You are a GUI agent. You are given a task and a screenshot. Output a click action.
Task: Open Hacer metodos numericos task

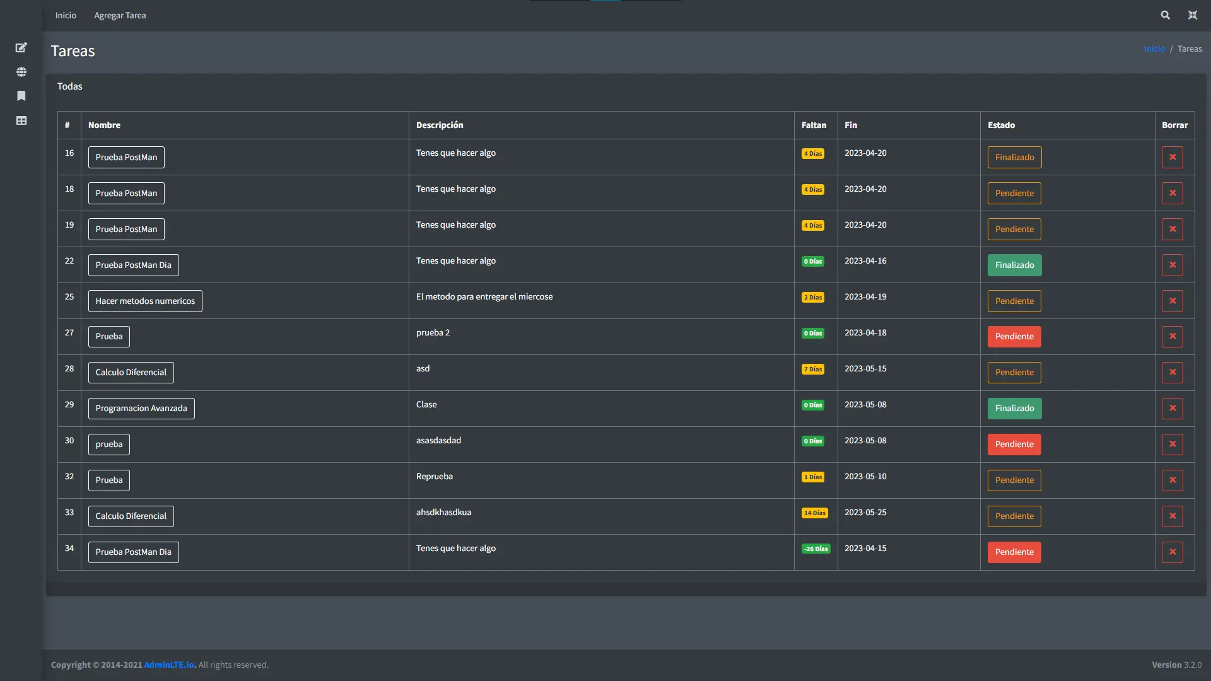click(145, 301)
